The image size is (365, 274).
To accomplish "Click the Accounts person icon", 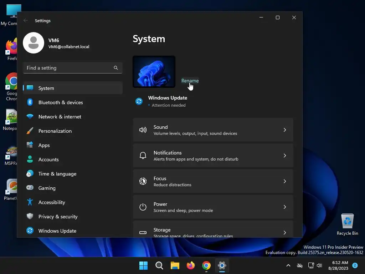I will point(30,159).
